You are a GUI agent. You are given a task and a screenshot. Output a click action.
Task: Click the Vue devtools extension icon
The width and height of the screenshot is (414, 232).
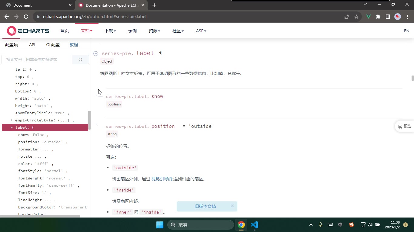tap(369, 17)
